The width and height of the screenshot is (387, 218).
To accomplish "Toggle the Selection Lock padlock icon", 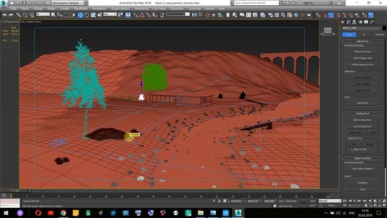I will click(219, 201).
